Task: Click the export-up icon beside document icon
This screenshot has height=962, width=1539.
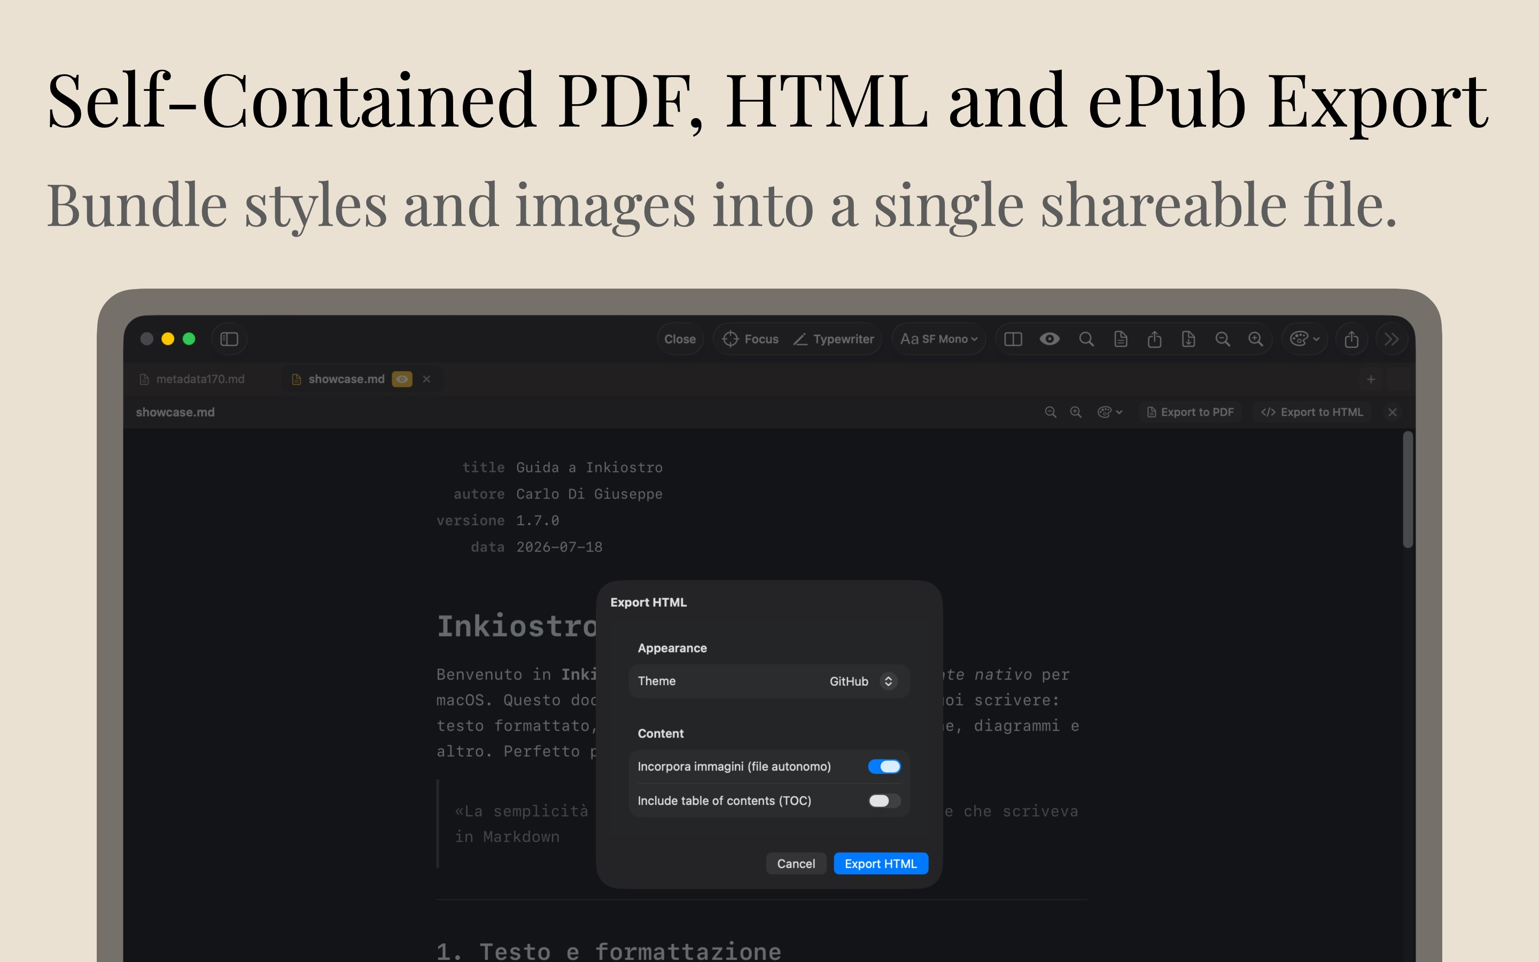Action: [x=1154, y=339]
